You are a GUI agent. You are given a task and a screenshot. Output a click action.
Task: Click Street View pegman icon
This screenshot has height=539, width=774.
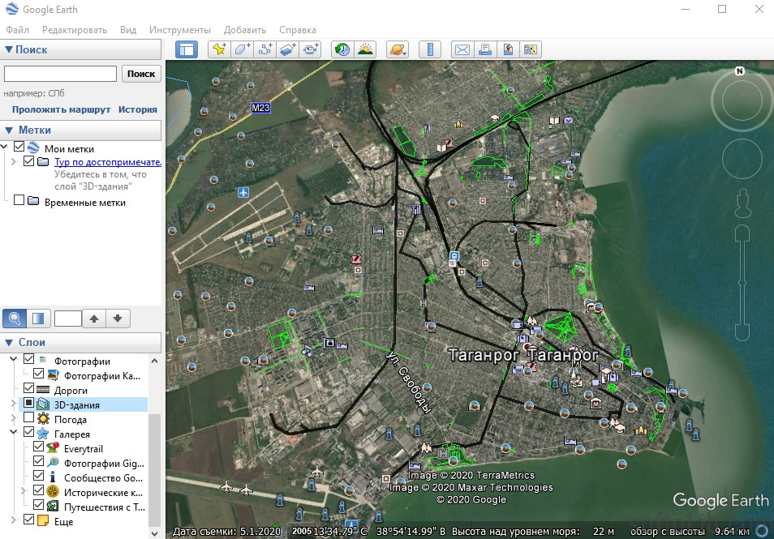click(x=743, y=203)
